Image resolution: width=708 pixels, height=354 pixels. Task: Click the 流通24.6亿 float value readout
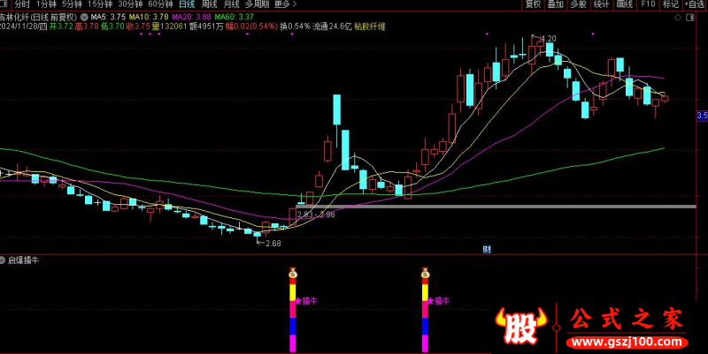click(x=332, y=26)
